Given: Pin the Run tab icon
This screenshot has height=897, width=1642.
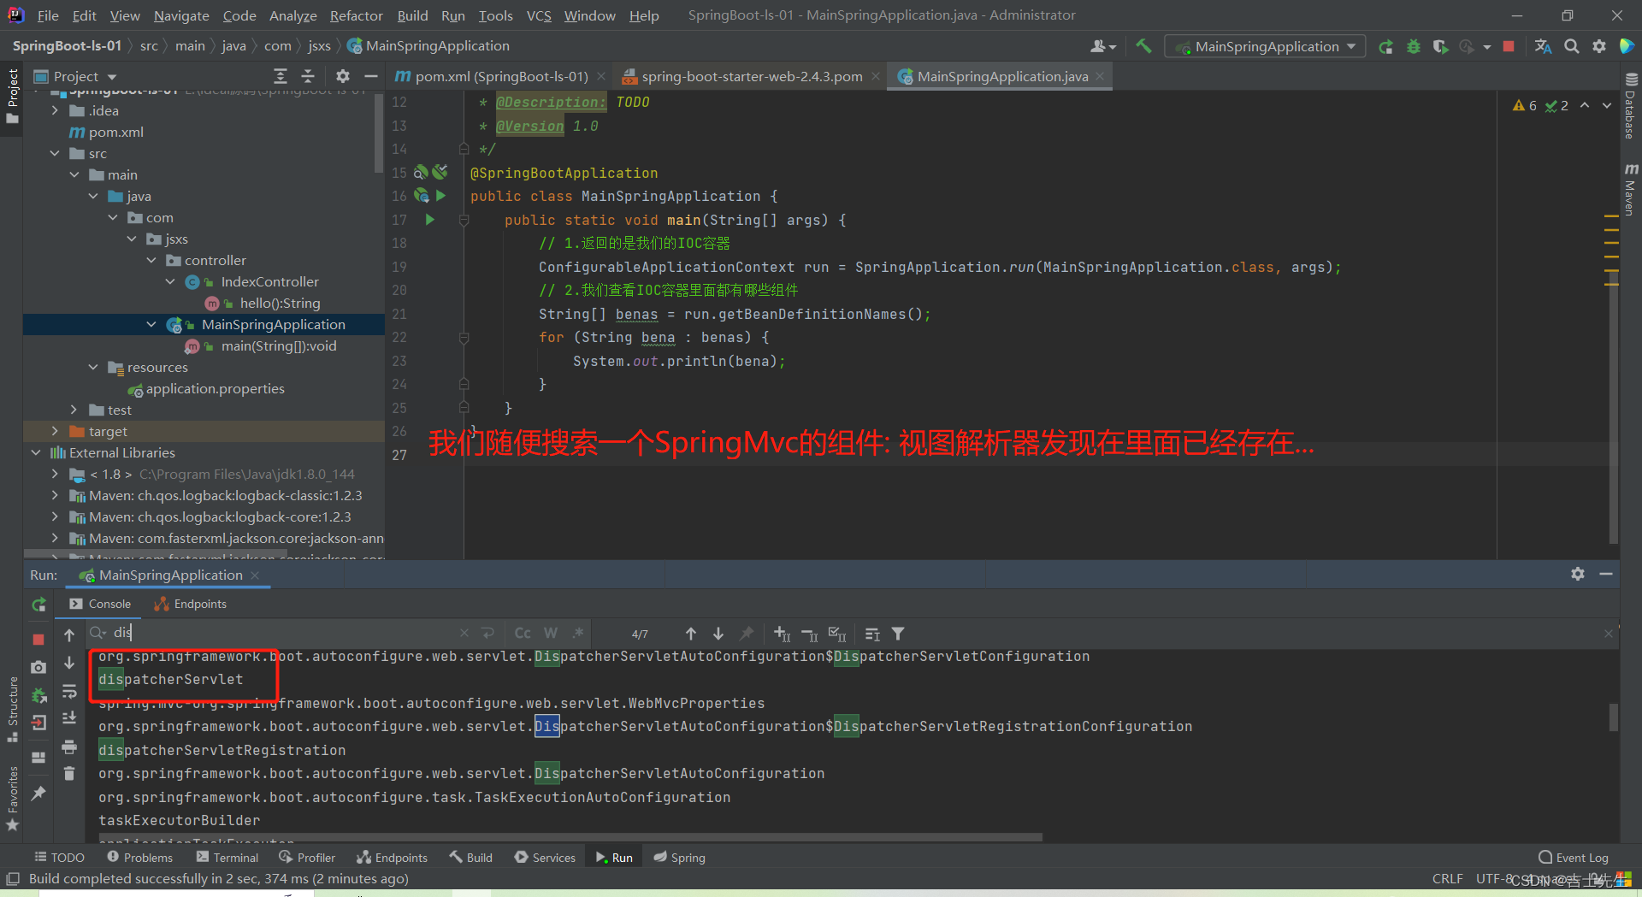Looking at the screenshot, I should click(x=38, y=793).
